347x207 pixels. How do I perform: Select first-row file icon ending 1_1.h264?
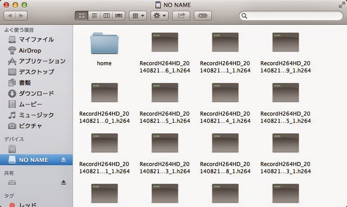coord(225,42)
